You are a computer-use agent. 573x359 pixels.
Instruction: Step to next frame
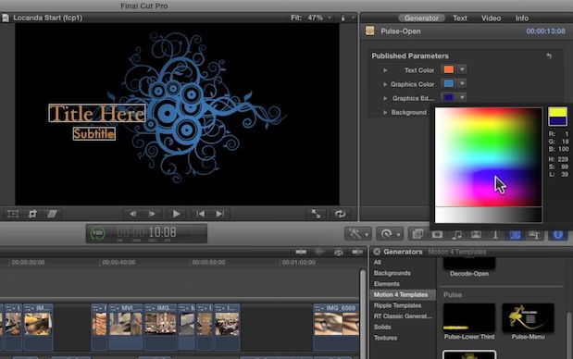click(152, 214)
